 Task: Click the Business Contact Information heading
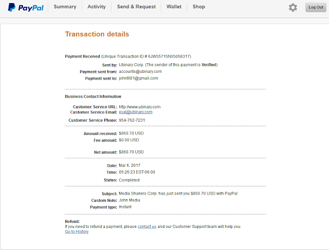click(x=93, y=97)
